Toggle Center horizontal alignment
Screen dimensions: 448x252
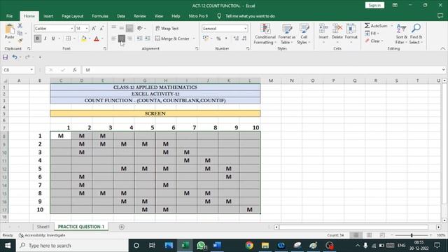click(122, 38)
